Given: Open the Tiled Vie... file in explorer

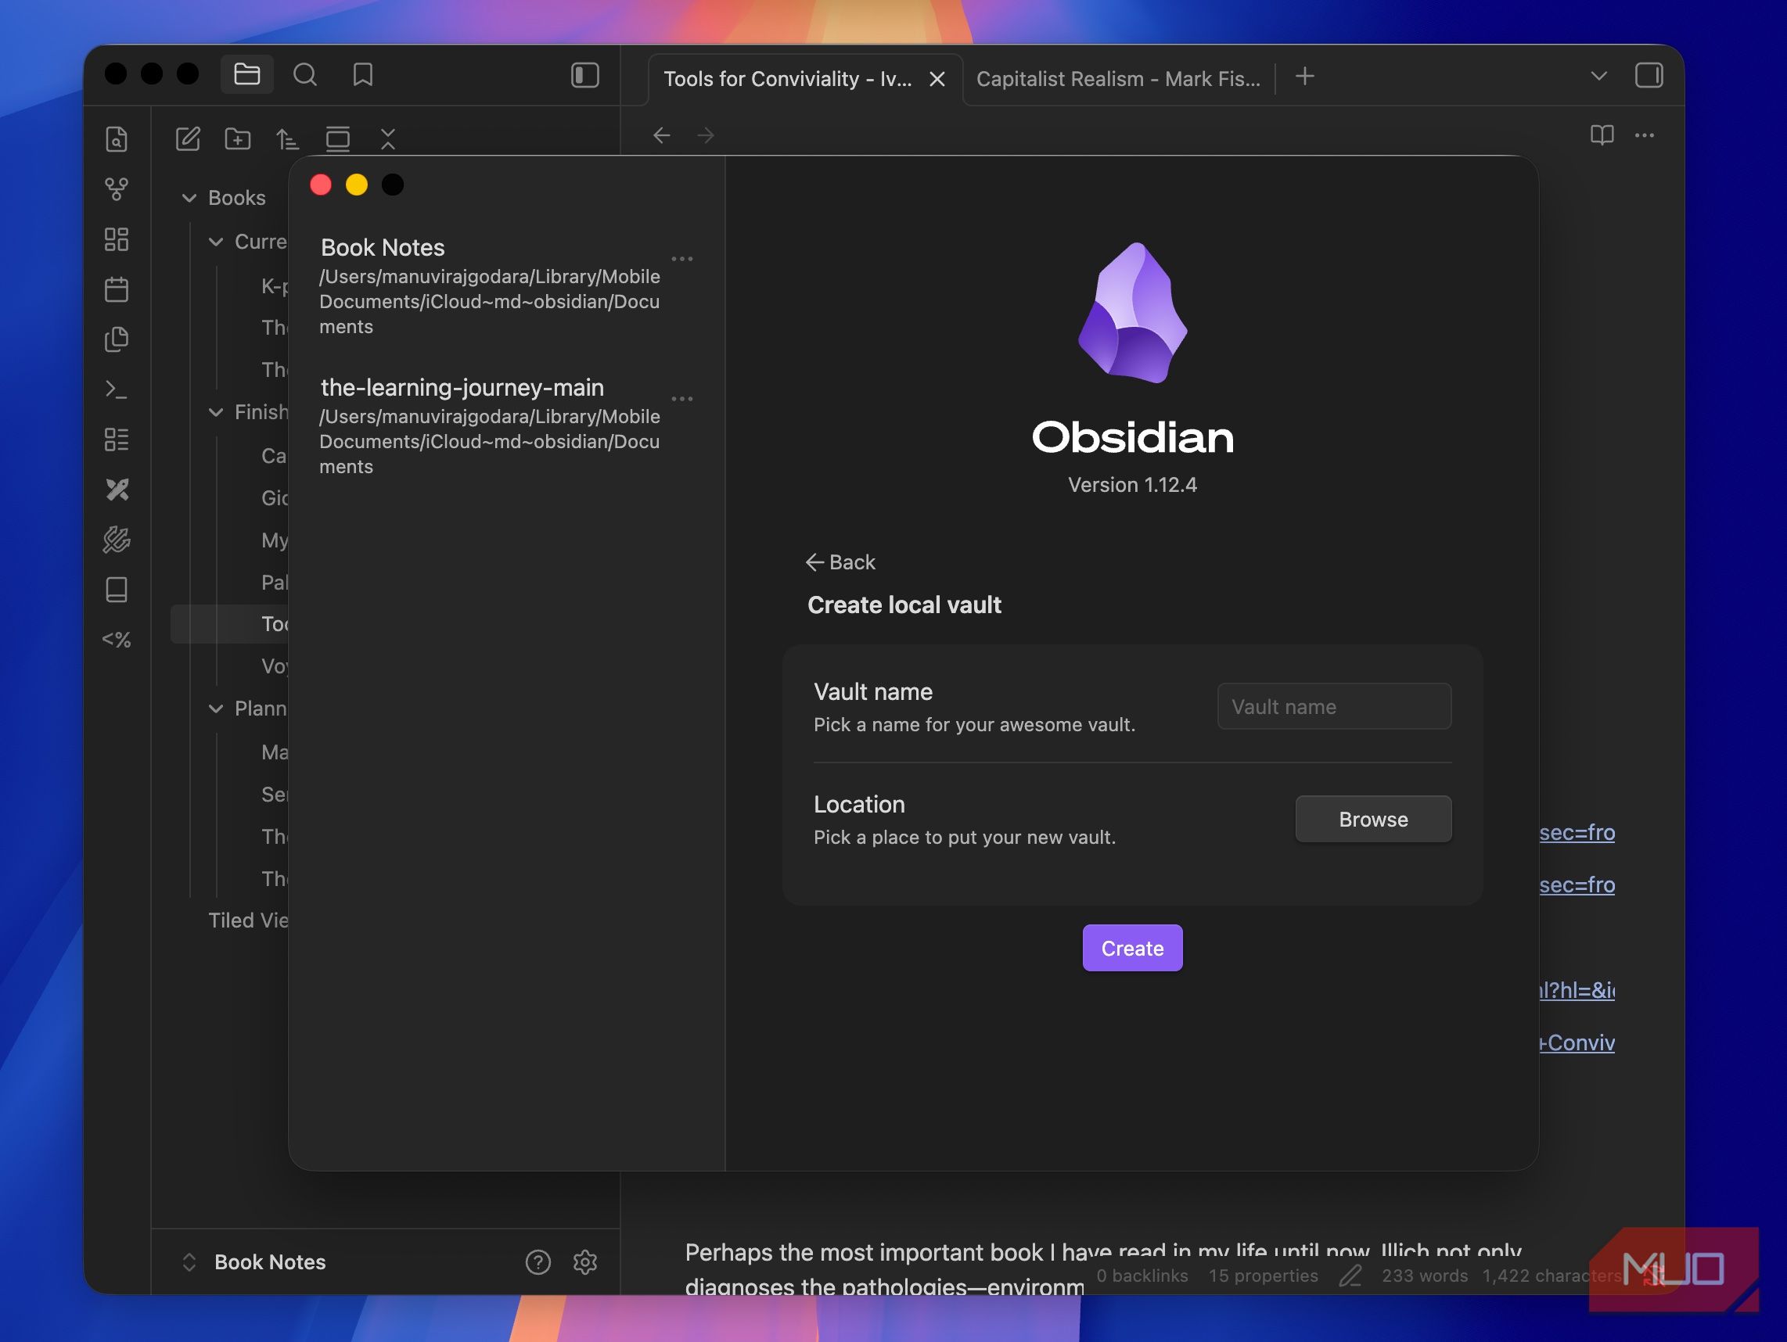Looking at the screenshot, I should pos(247,920).
